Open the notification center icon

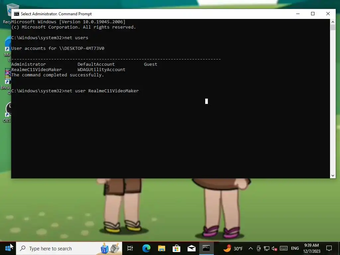[x=329, y=248]
